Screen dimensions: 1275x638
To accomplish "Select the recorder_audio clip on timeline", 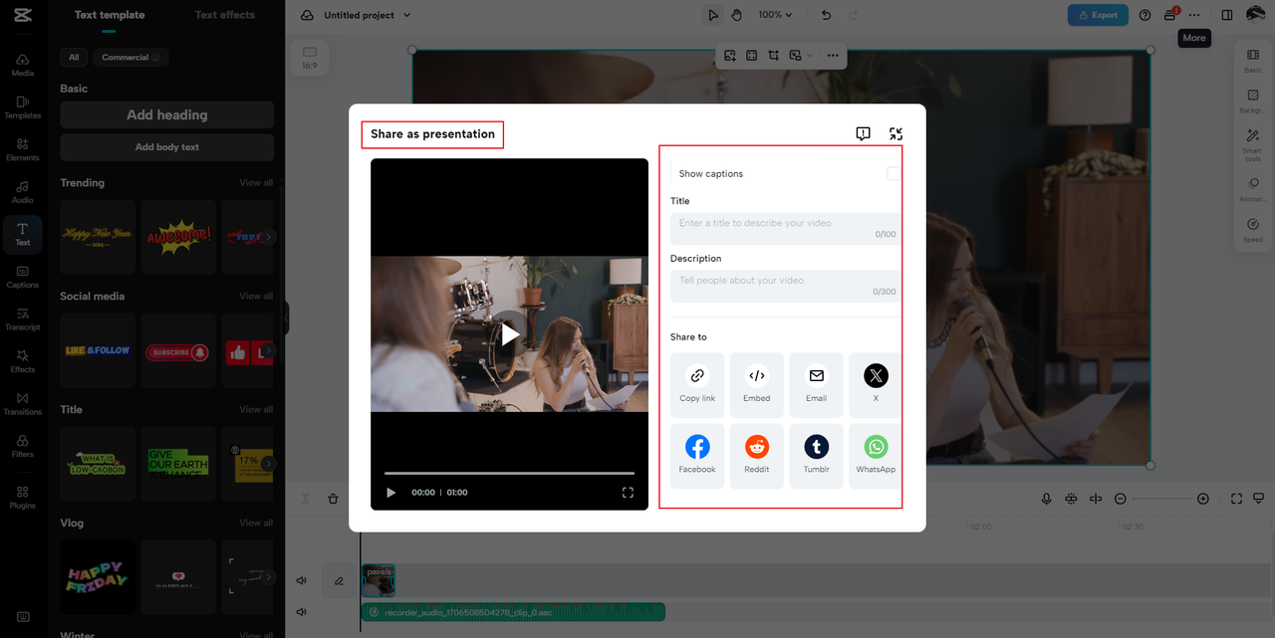I will tap(513, 612).
